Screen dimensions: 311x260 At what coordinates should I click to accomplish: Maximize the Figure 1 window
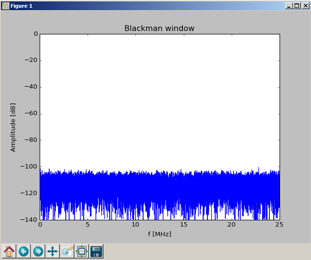click(x=297, y=6)
